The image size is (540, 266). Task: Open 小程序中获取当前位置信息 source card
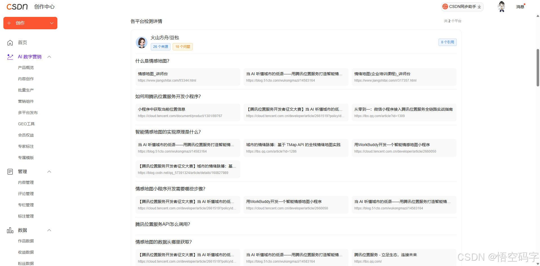[x=188, y=112]
